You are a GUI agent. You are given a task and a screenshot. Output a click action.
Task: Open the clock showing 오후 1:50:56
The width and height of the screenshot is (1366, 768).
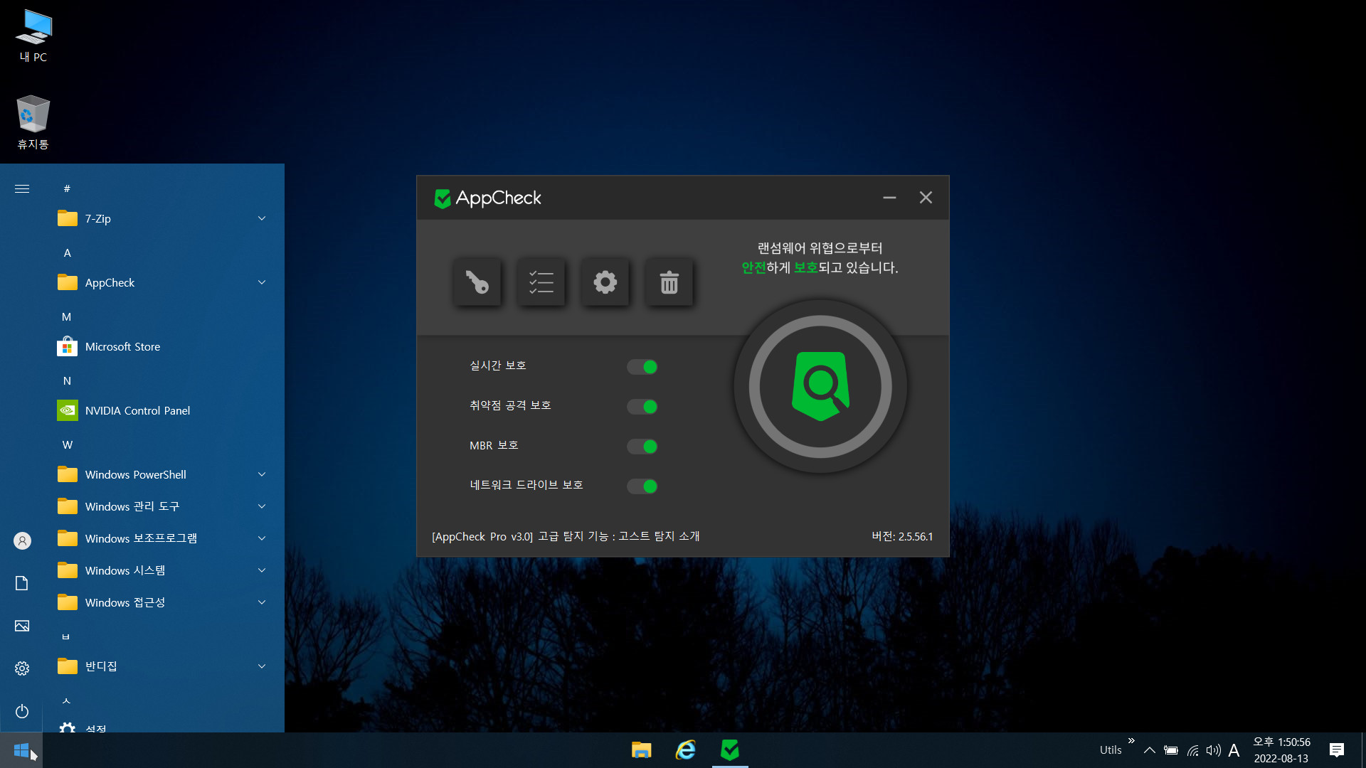[1281, 750]
